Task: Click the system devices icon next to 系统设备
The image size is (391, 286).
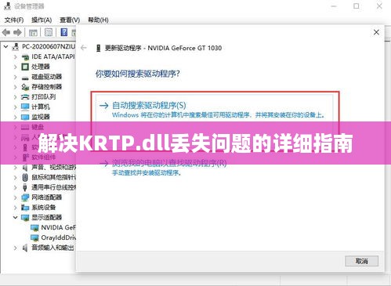Action: click(x=25, y=208)
